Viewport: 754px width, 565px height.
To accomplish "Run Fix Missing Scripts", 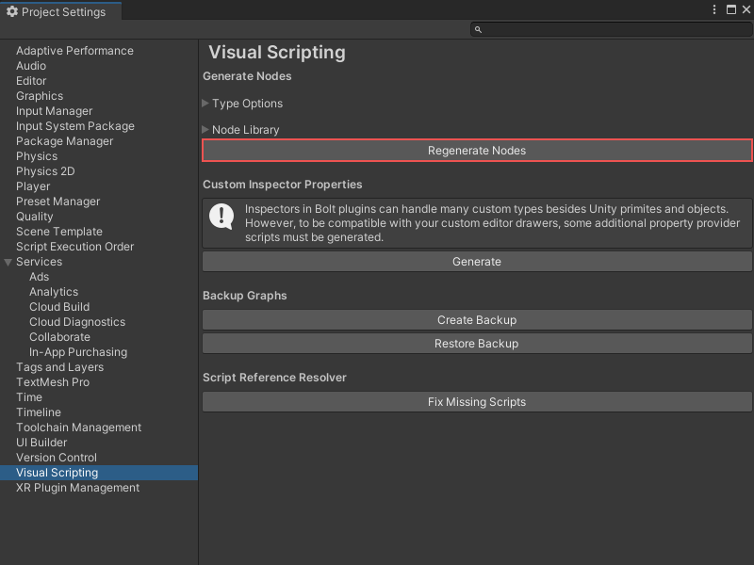I will [477, 402].
